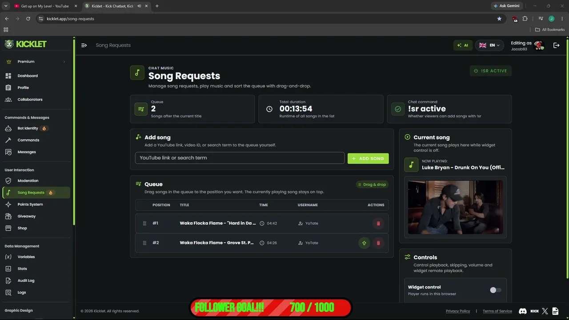
Task: Open the AI assistant button
Action: (463, 45)
